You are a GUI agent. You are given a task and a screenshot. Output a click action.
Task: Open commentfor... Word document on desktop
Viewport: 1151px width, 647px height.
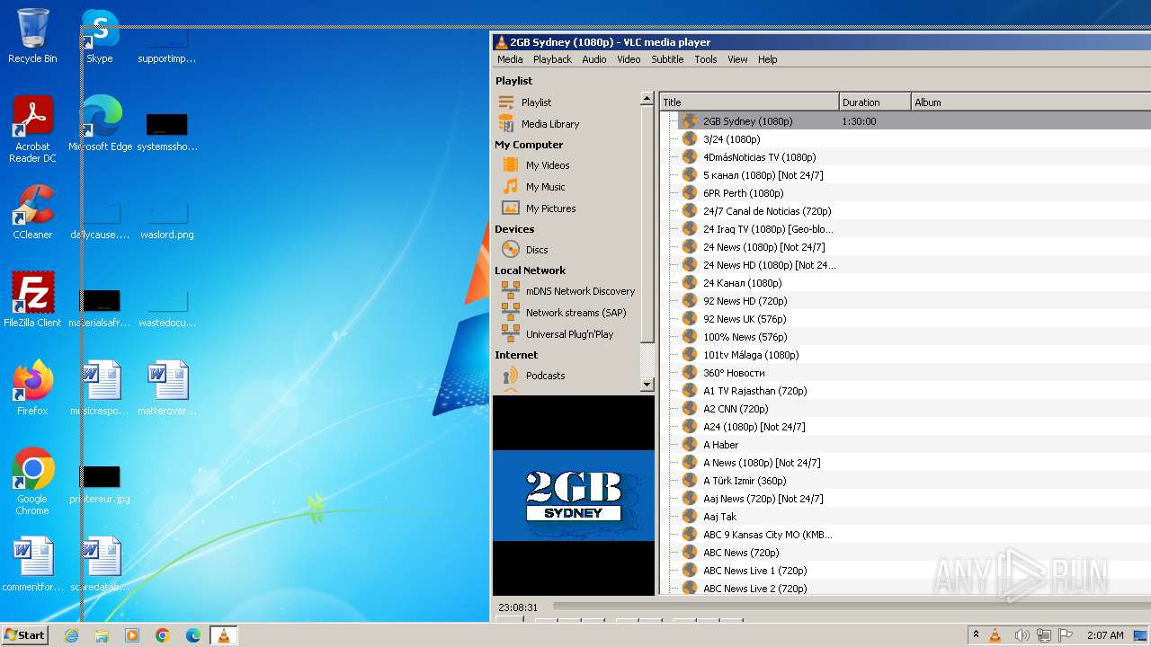tap(32, 564)
